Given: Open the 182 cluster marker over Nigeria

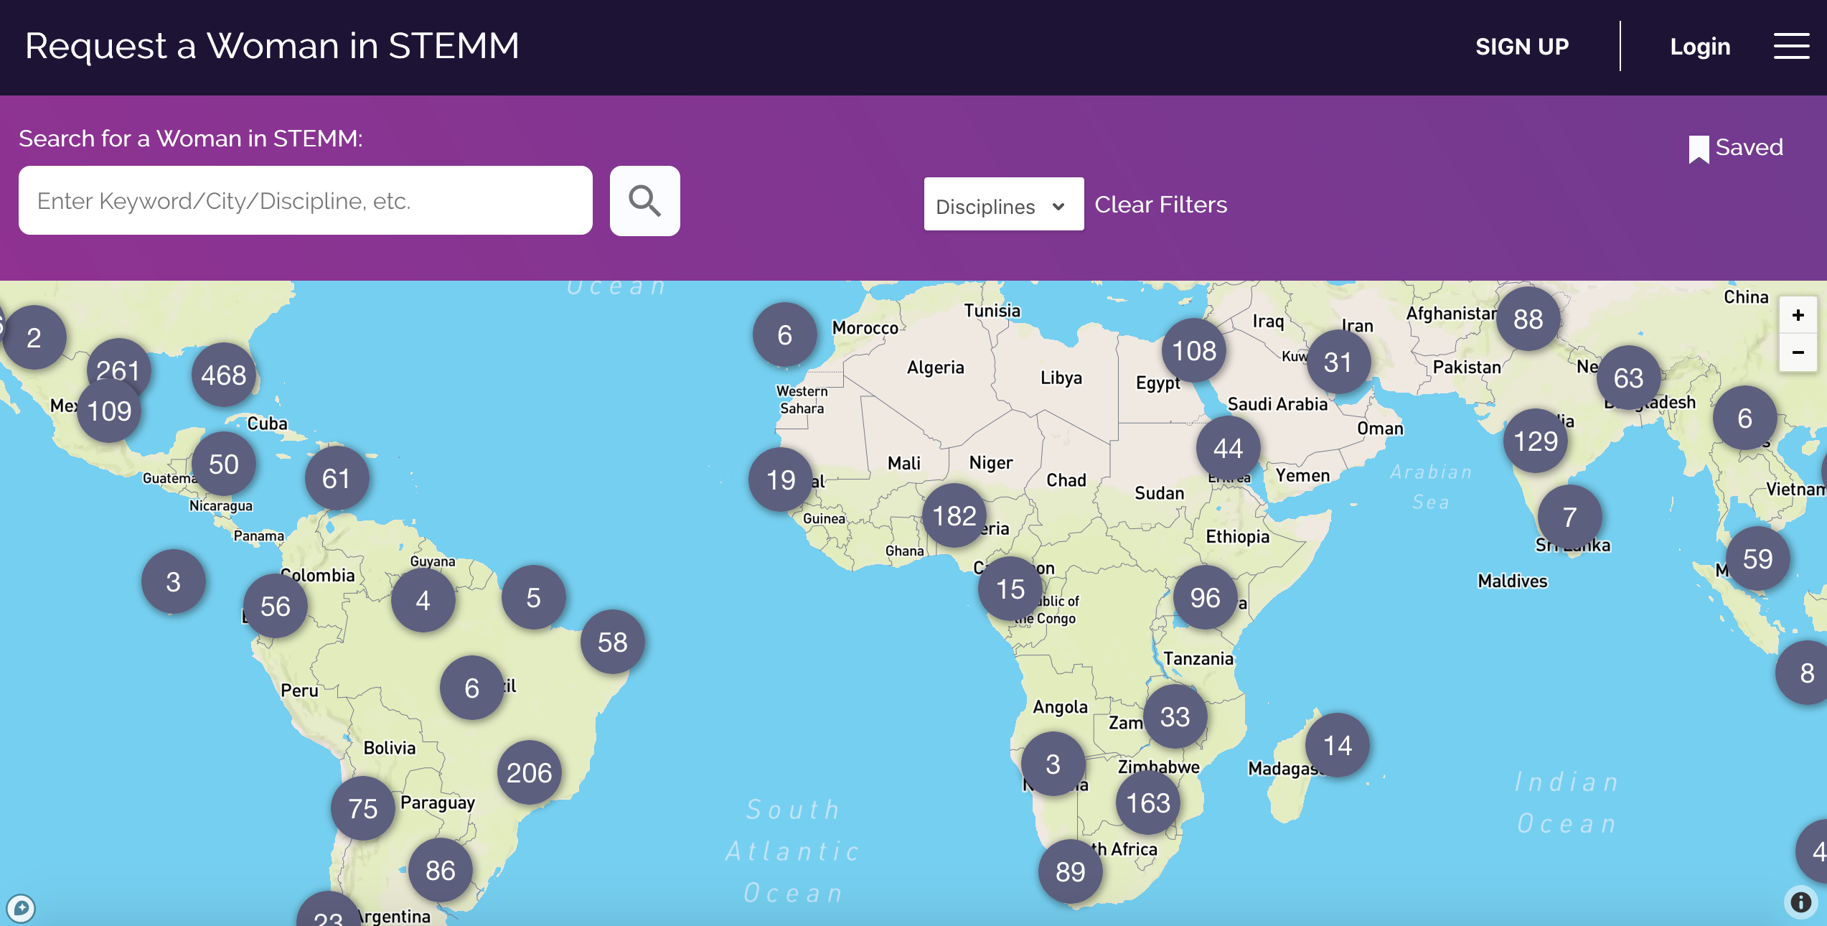Looking at the screenshot, I should tap(954, 515).
